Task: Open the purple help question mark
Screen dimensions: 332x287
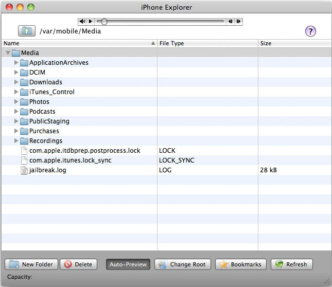Action: 310,31
